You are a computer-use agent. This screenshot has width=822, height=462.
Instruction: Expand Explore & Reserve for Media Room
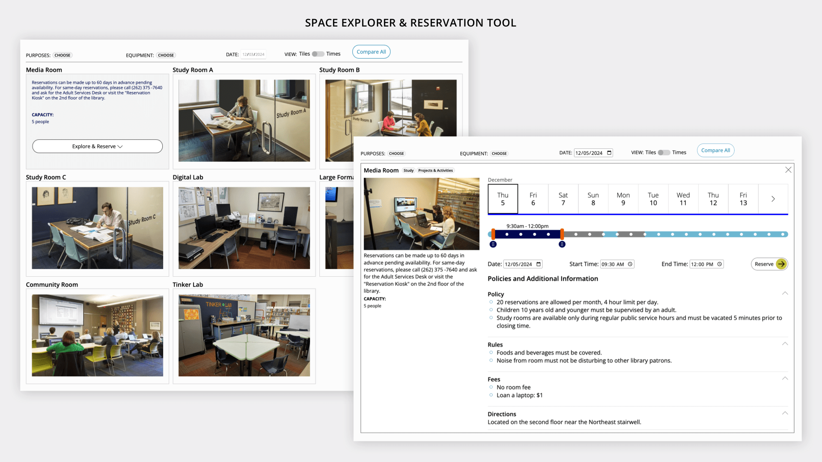pos(98,146)
